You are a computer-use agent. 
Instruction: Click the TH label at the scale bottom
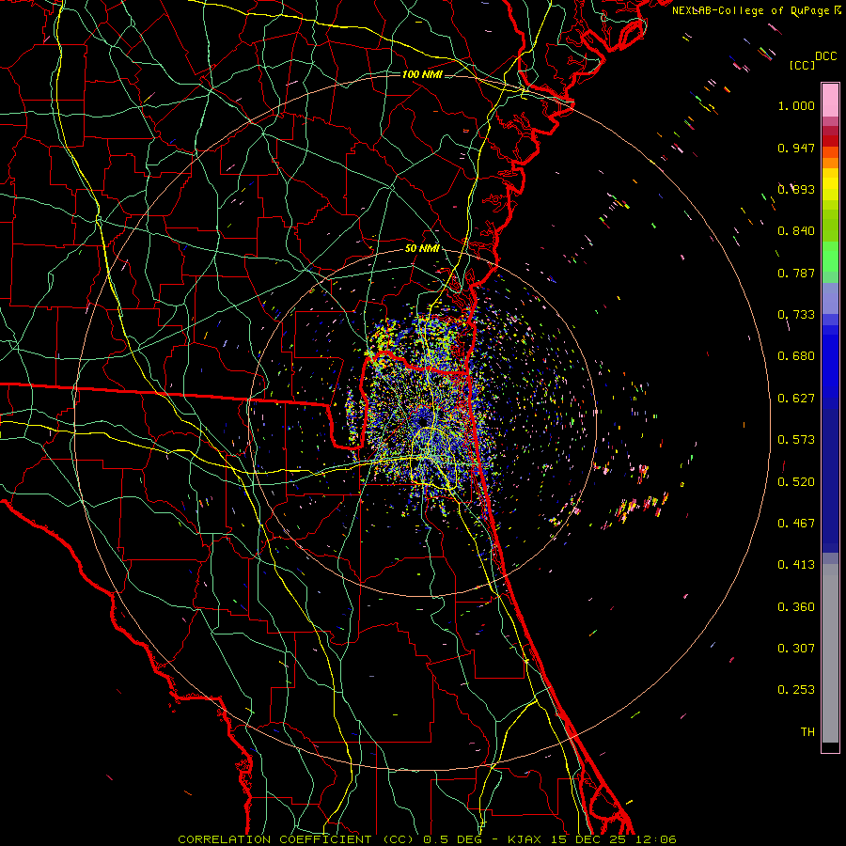(x=807, y=732)
